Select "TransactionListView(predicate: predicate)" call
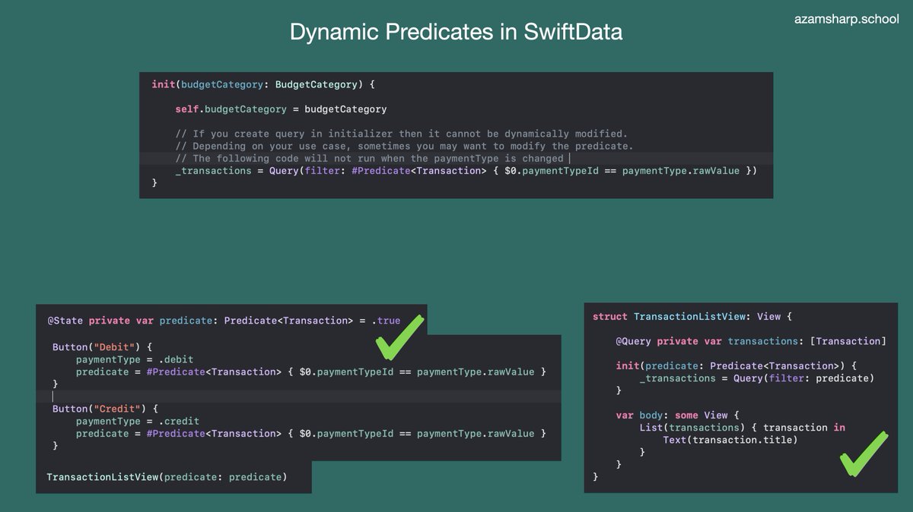Image resolution: width=913 pixels, height=512 pixels. coord(167,477)
